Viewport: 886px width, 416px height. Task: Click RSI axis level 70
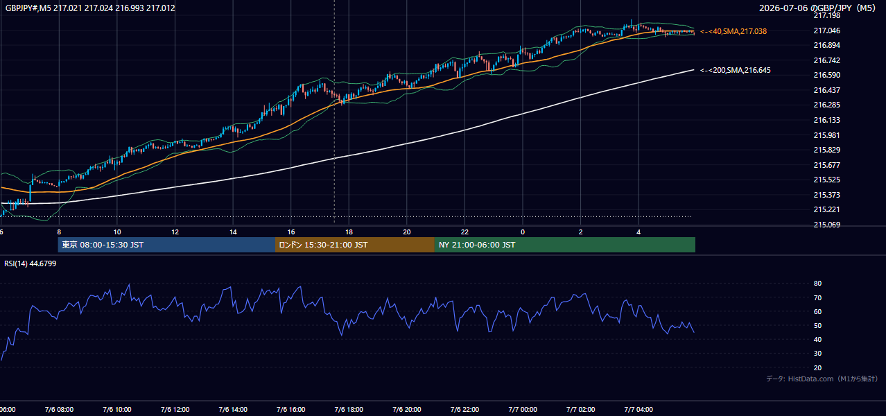point(817,297)
